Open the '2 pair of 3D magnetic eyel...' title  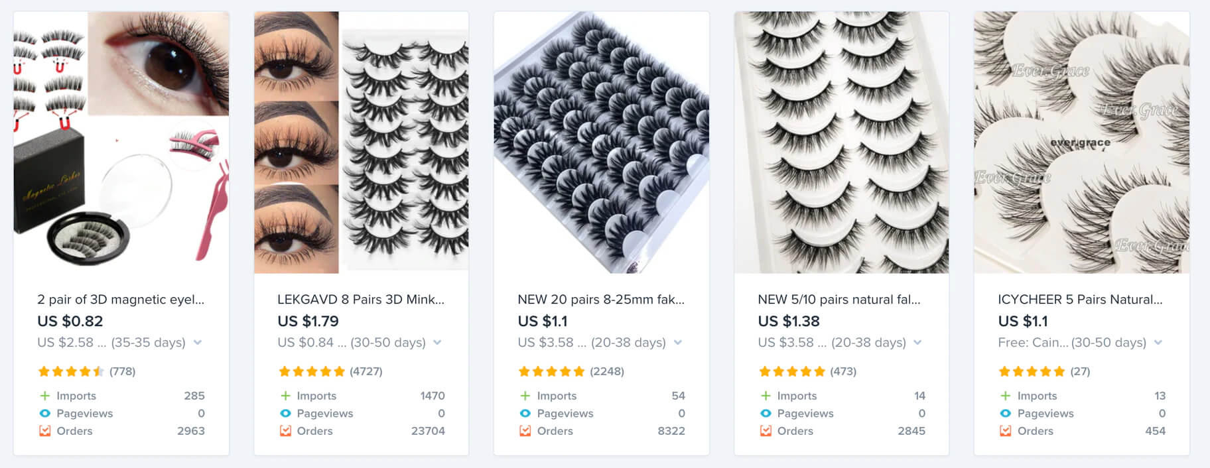point(121,300)
